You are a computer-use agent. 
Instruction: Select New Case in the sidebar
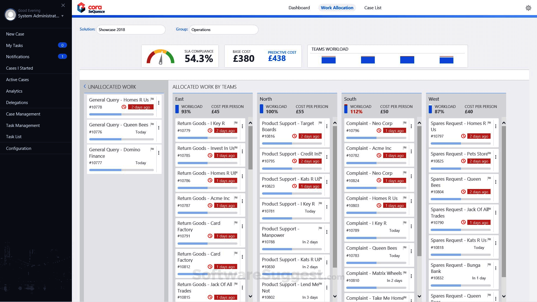tap(15, 34)
